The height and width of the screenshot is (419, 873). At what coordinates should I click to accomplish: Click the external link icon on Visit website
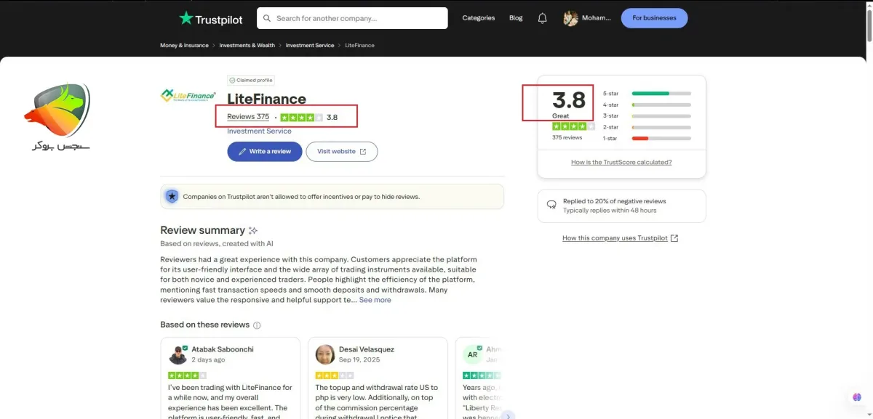363,152
